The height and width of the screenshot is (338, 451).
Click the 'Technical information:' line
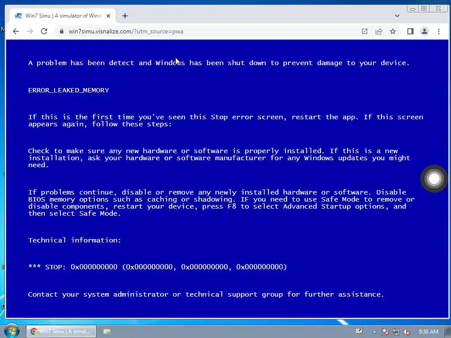(74, 240)
